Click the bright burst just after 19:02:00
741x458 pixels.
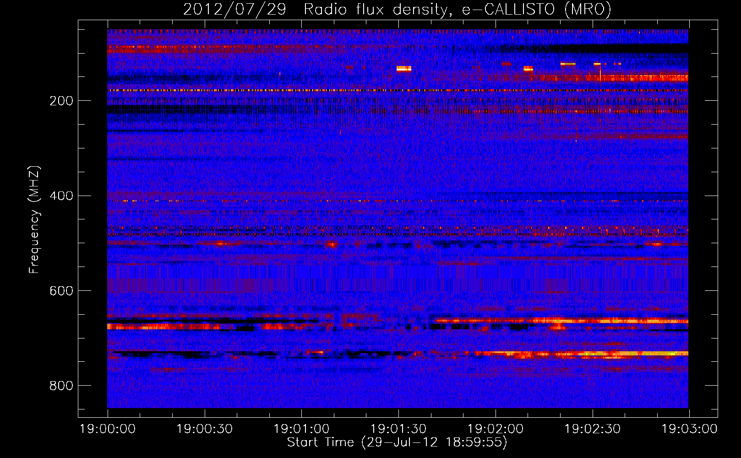pyautogui.click(x=528, y=69)
